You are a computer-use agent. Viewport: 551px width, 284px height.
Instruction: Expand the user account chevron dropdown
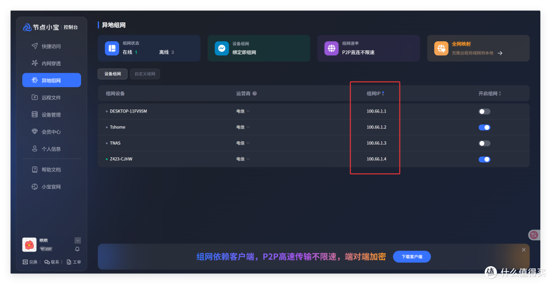[78, 240]
